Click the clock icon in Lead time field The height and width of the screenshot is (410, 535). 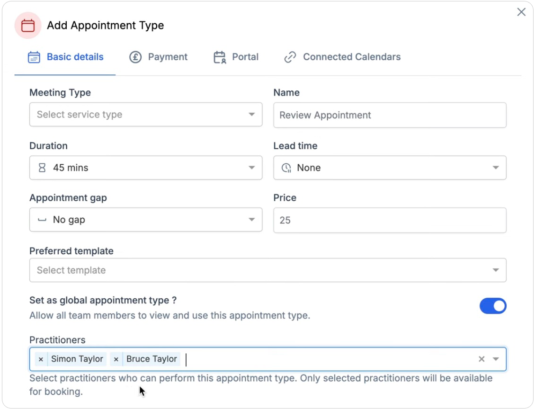coord(286,168)
